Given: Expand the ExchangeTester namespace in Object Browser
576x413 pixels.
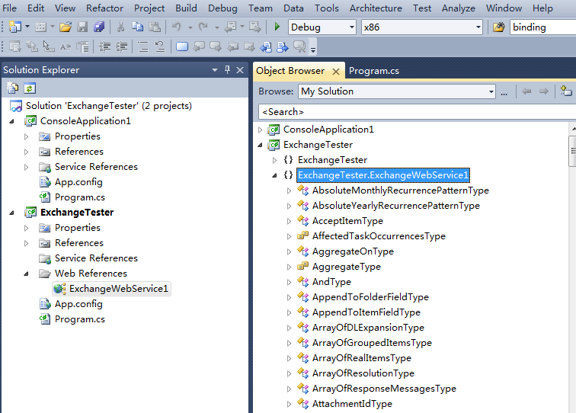Looking at the screenshot, I should 275,160.
